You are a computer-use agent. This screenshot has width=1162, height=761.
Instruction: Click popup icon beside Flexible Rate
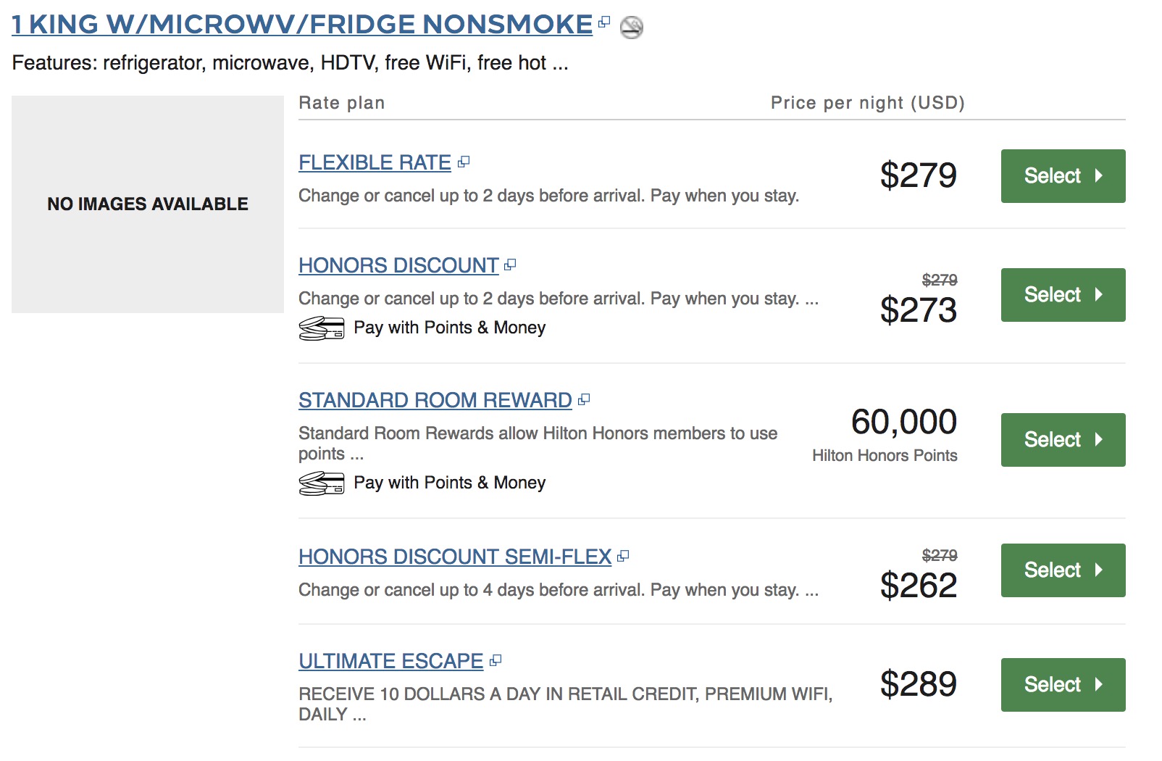tap(464, 162)
